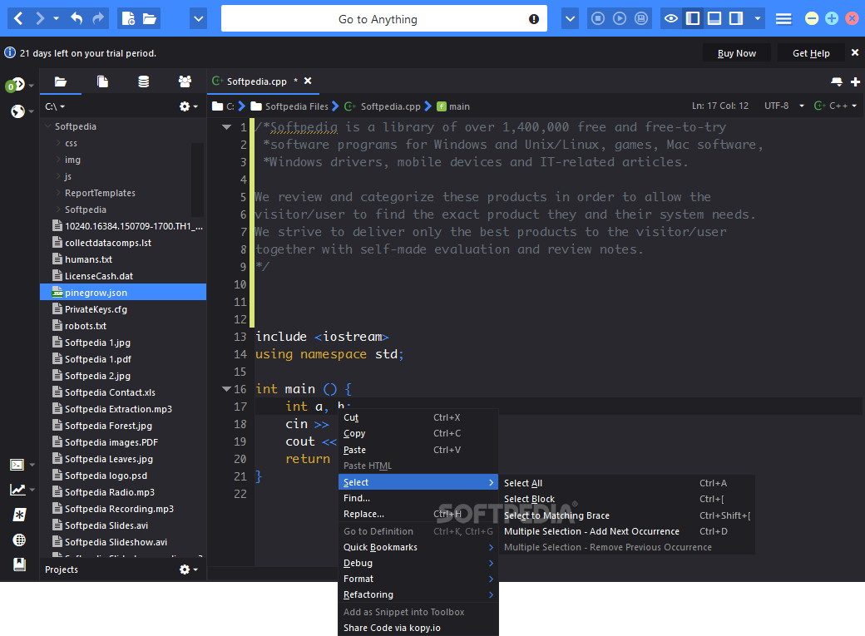Open the globe HTTP inspector icon
865x636 pixels.
click(19, 540)
